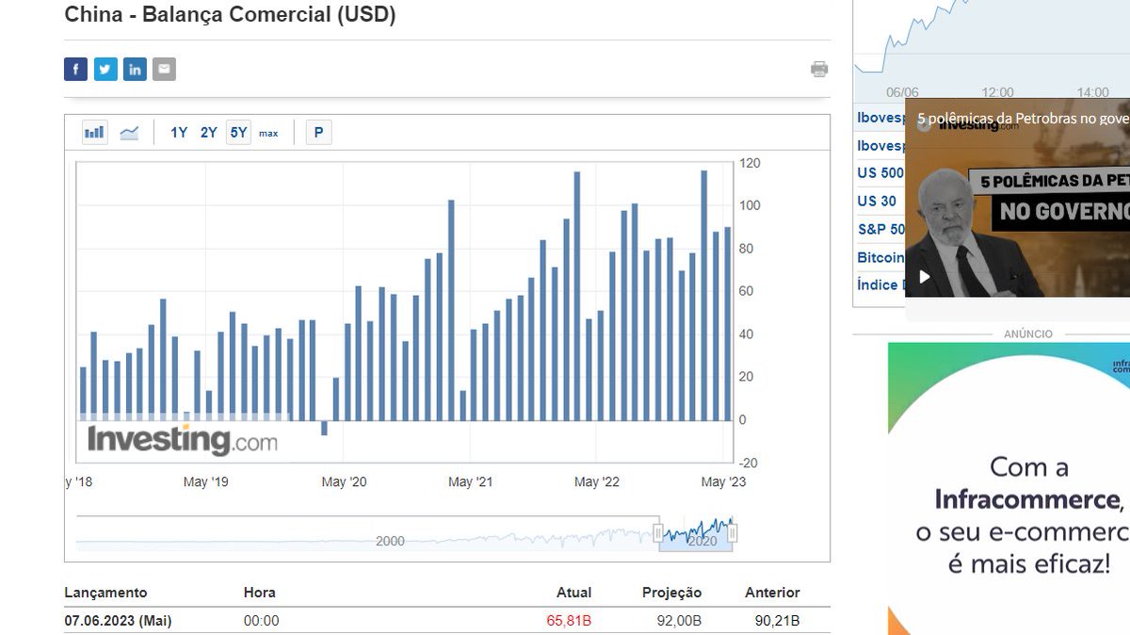The height and width of the screenshot is (635, 1130).
Task: Select the max time range
Action: (268, 133)
